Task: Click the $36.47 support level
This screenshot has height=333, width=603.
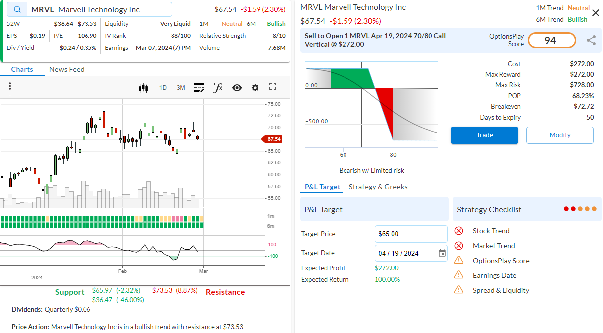Action: pyautogui.click(x=103, y=300)
